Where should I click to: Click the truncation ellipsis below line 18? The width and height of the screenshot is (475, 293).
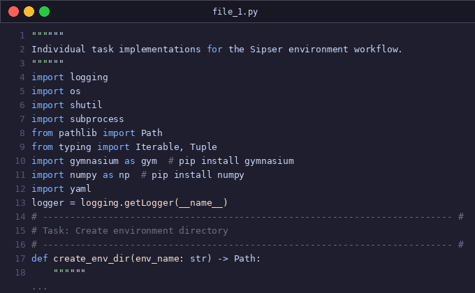pos(40,288)
